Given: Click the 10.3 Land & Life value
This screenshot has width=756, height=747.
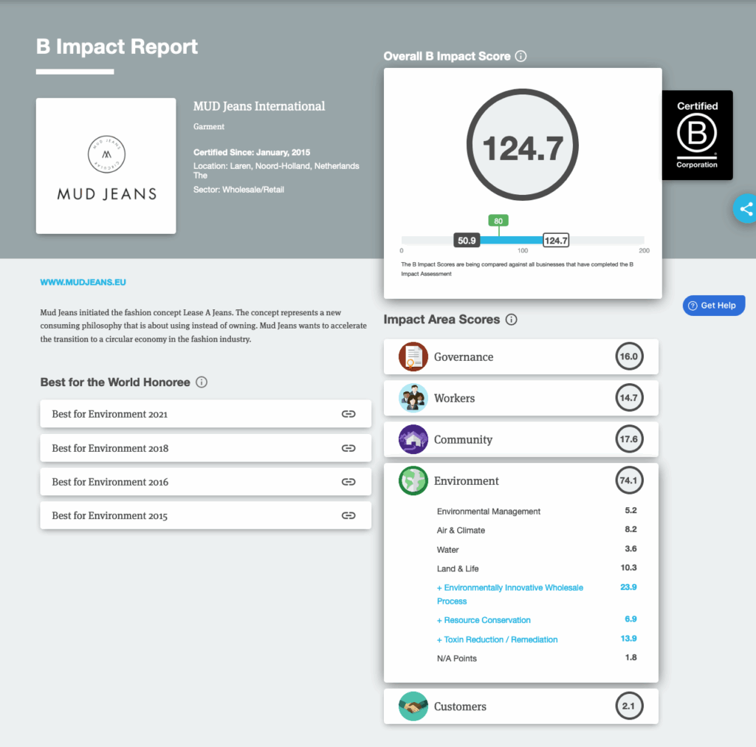Looking at the screenshot, I should (x=629, y=568).
